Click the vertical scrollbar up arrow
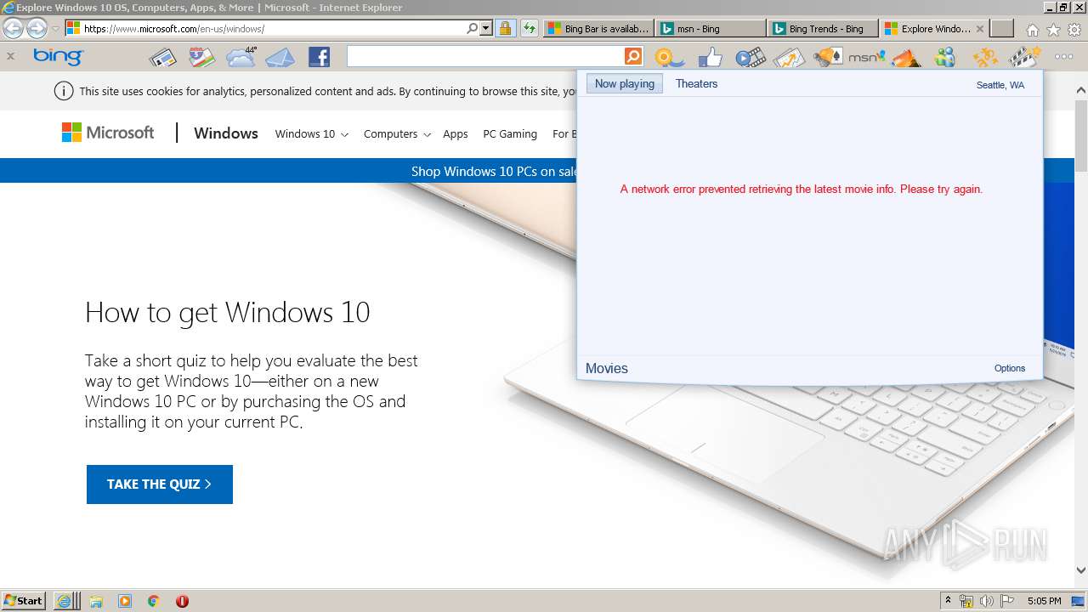Viewport: 1088px width, 612px height. click(x=1080, y=89)
